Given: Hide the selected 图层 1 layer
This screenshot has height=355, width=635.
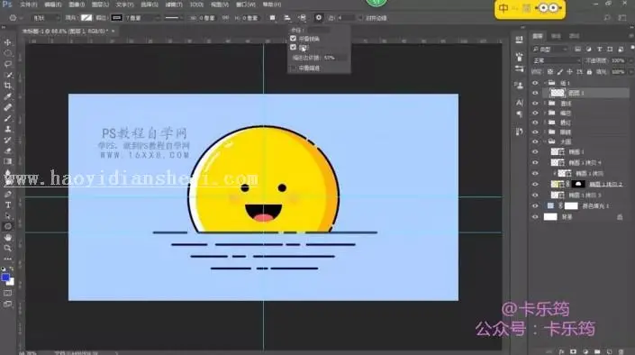Looking at the screenshot, I should coord(535,93).
